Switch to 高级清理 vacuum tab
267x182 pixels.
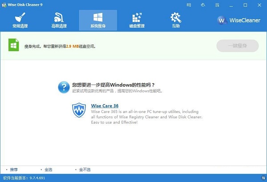coord(59,20)
